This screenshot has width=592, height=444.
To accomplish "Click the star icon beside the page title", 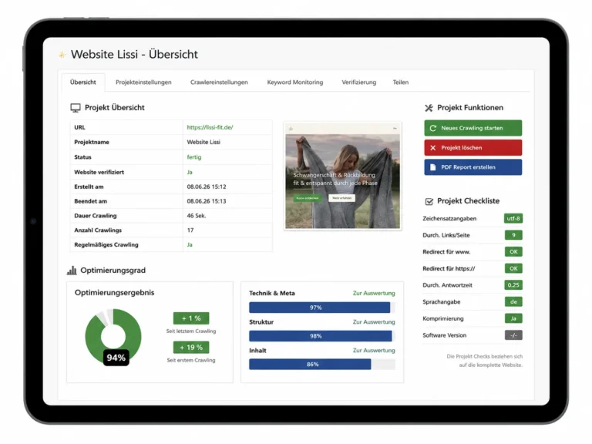I will tap(62, 55).
